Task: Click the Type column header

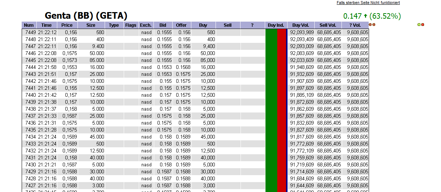Action: [114, 25]
